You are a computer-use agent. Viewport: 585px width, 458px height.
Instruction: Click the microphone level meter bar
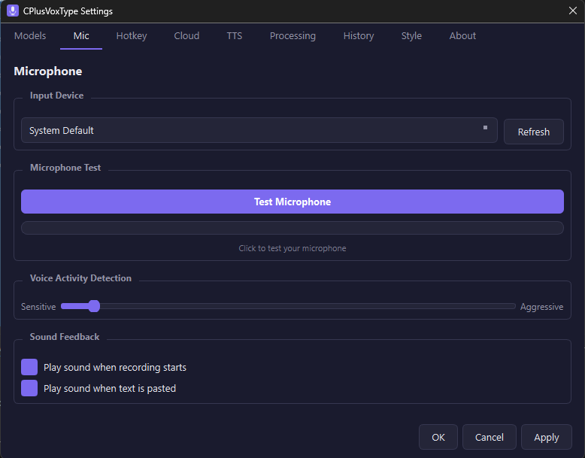click(292, 228)
